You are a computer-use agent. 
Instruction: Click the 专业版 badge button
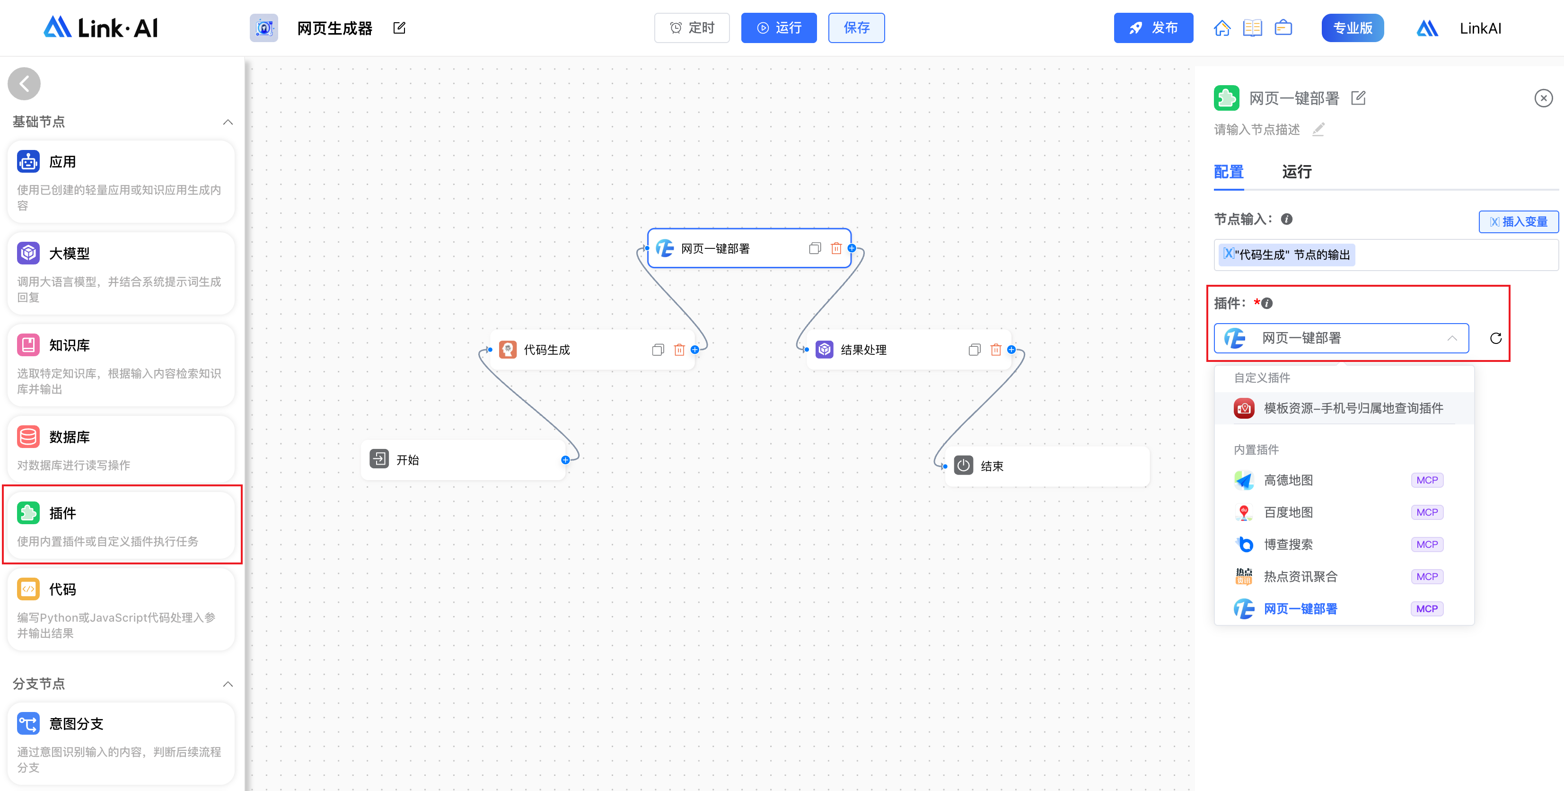coord(1353,28)
